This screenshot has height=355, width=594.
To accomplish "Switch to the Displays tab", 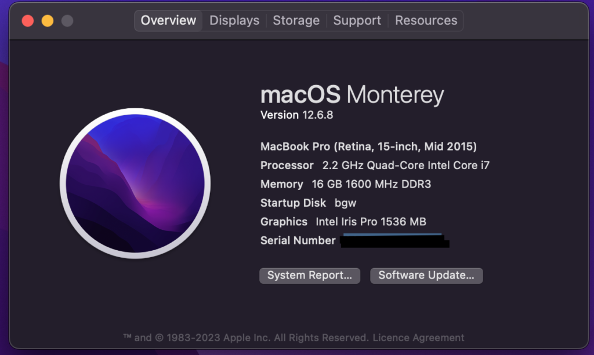I will click(234, 20).
